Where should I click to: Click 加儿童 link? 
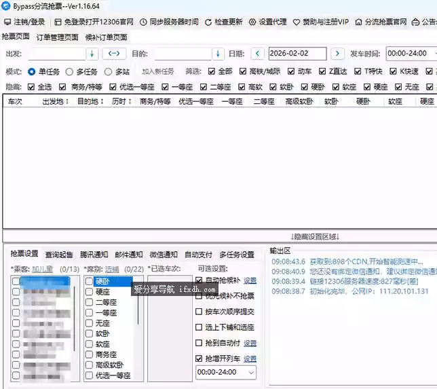[x=42, y=269]
